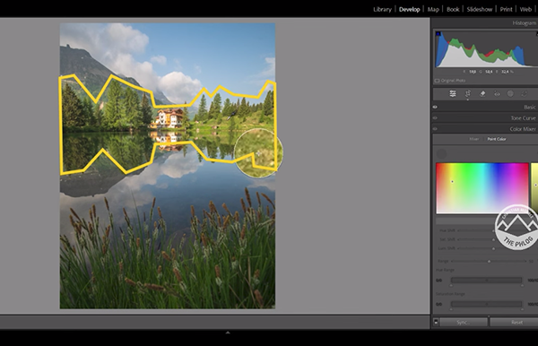
Task: Toggle the Basic panel visibility eye
Action: [435, 107]
